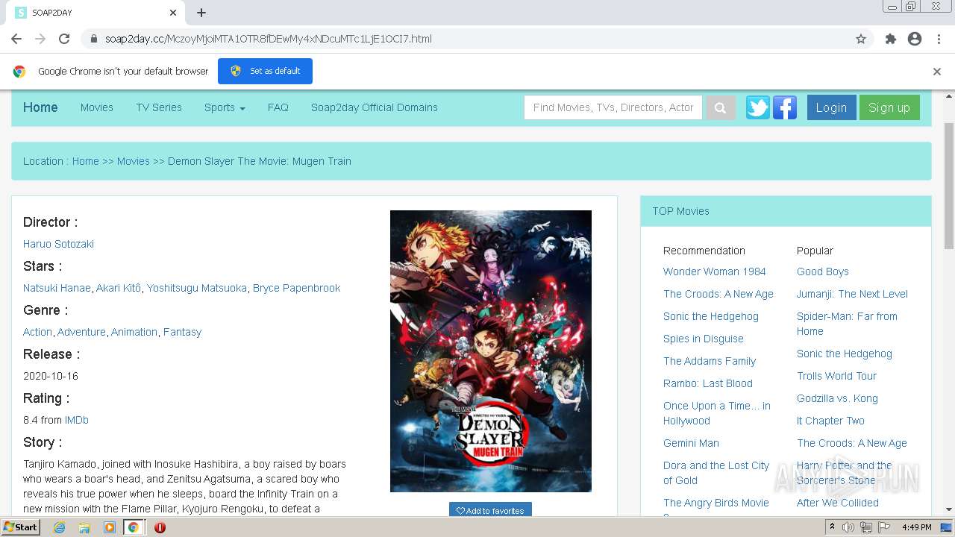Screen dimensions: 955x537
Task: Click the Chrome taskbar icon
Action: pos(134,527)
